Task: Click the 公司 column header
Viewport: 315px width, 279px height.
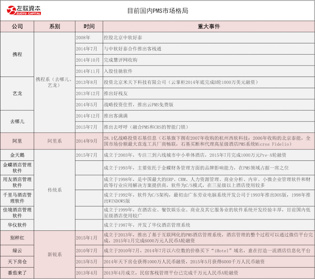Action: pos(17,27)
